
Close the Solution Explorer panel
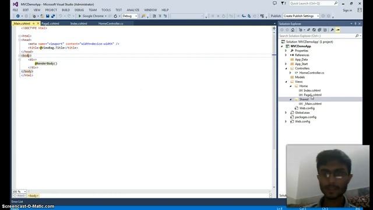click(360, 24)
